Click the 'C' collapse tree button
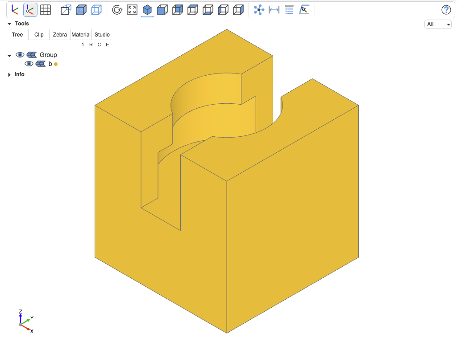Viewport: 457px width, 342px height. 99,45
